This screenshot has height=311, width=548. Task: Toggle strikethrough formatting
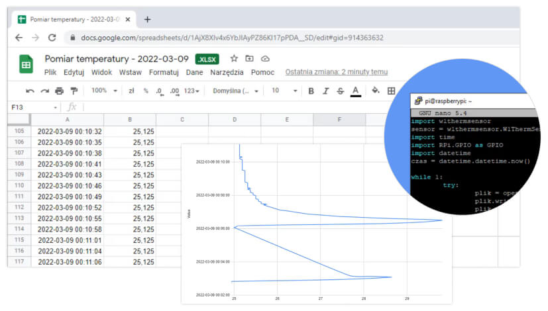click(341, 91)
